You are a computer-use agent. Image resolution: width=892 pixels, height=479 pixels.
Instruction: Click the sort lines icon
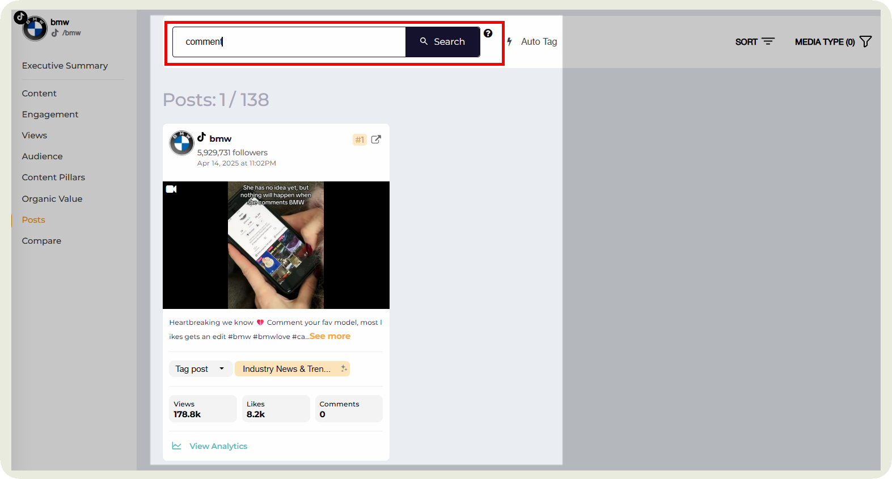click(x=768, y=41)
